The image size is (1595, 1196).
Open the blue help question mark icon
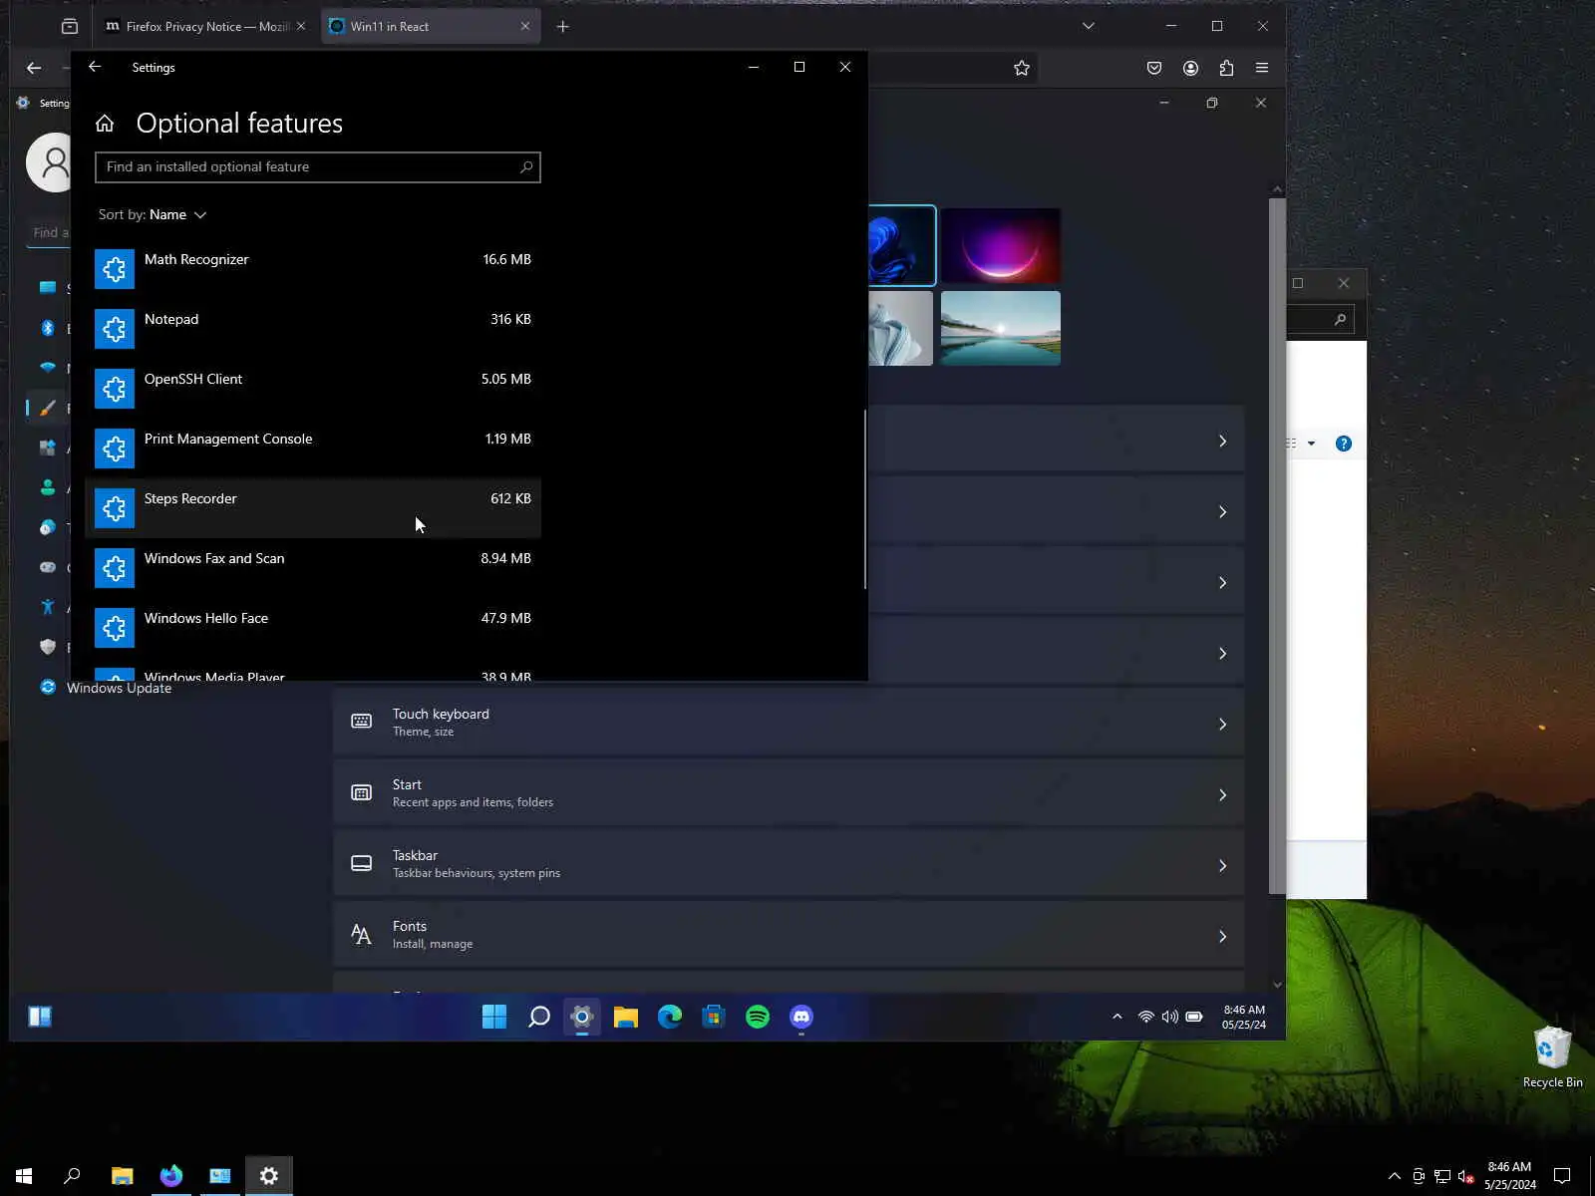point(1344,444)
